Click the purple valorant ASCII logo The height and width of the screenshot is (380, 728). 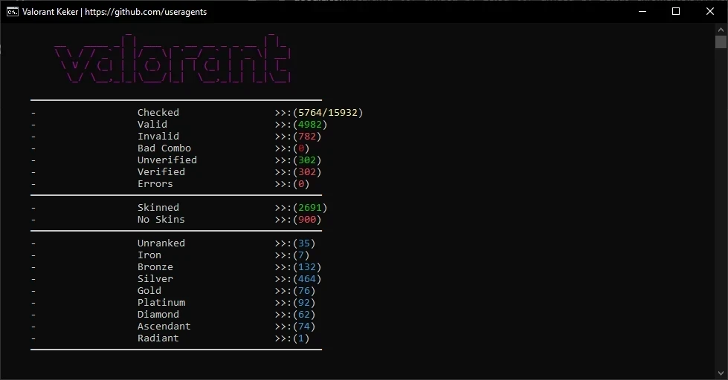(173, 61)
